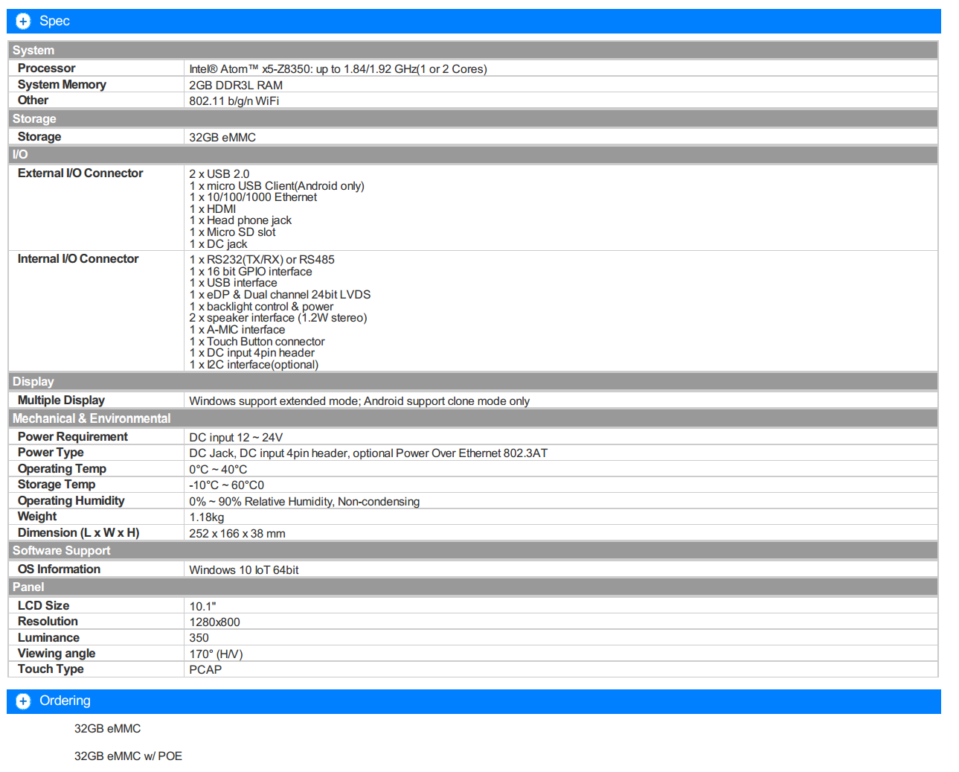
Task: Select the 2 x USB 2.0 line
Action: point(219,174)
